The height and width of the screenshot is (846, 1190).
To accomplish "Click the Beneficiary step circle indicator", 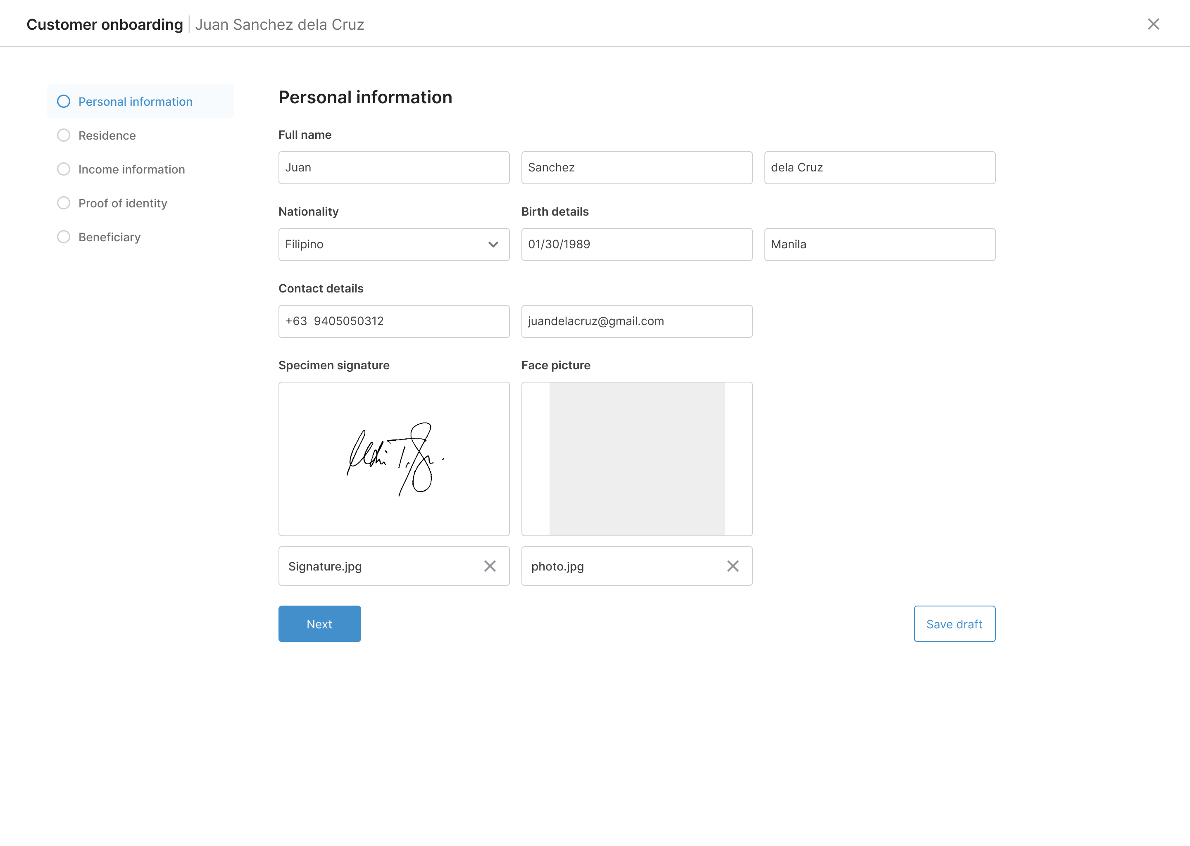I will click(64, 237).
